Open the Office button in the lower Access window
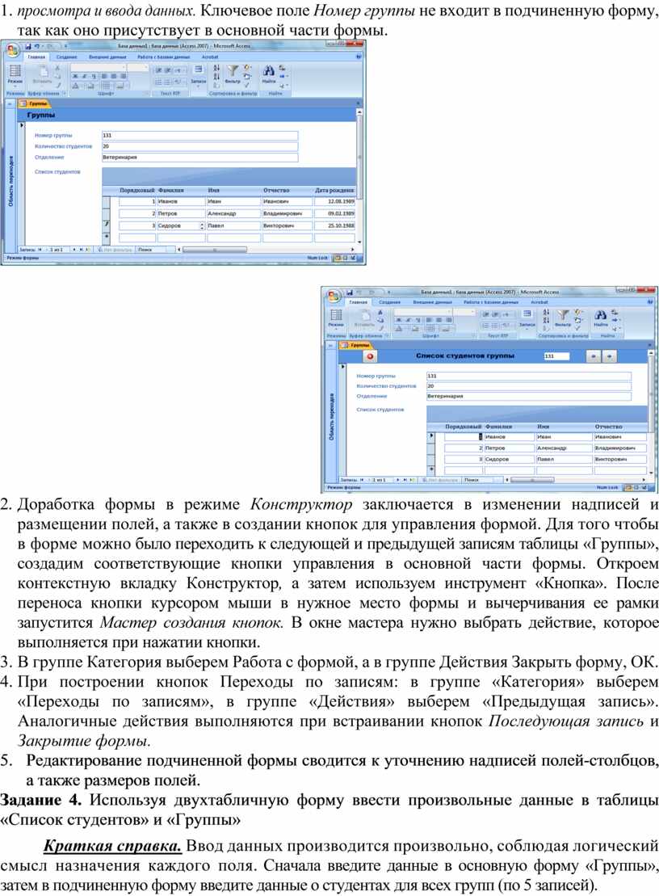Screen dimensions: 659x896 pyautogui.click(x=334, y=297)
